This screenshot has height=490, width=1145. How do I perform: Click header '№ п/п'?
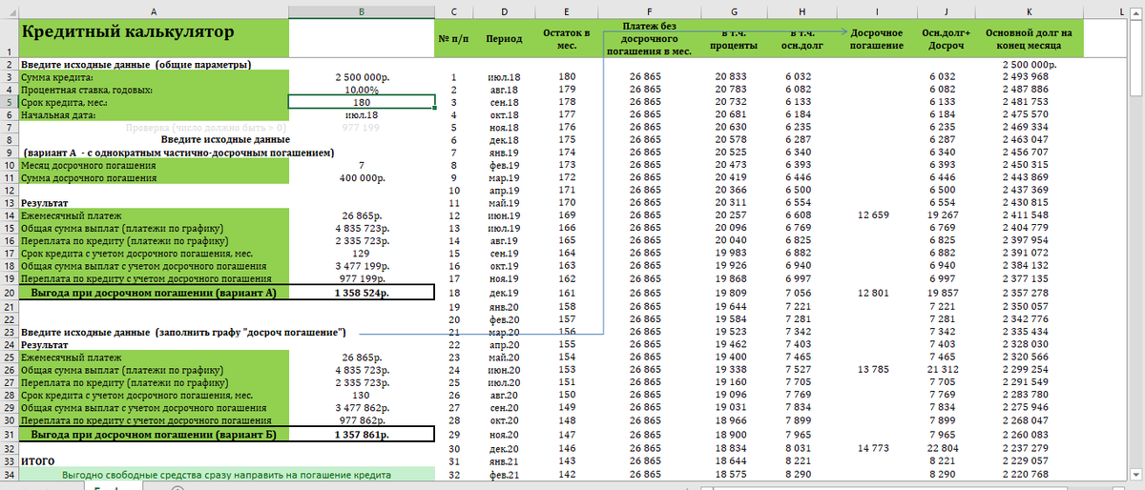click(x=454, y=38)
